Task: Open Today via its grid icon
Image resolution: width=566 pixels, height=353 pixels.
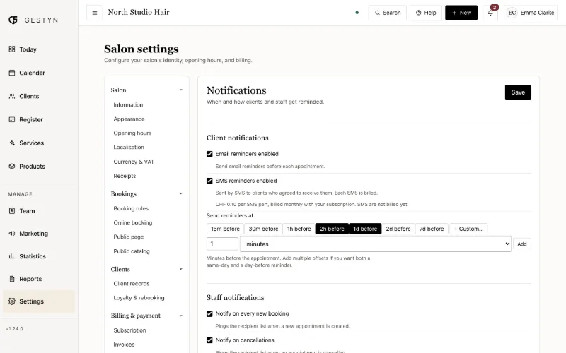Action: pyautogui.click(x=12, y=49)
